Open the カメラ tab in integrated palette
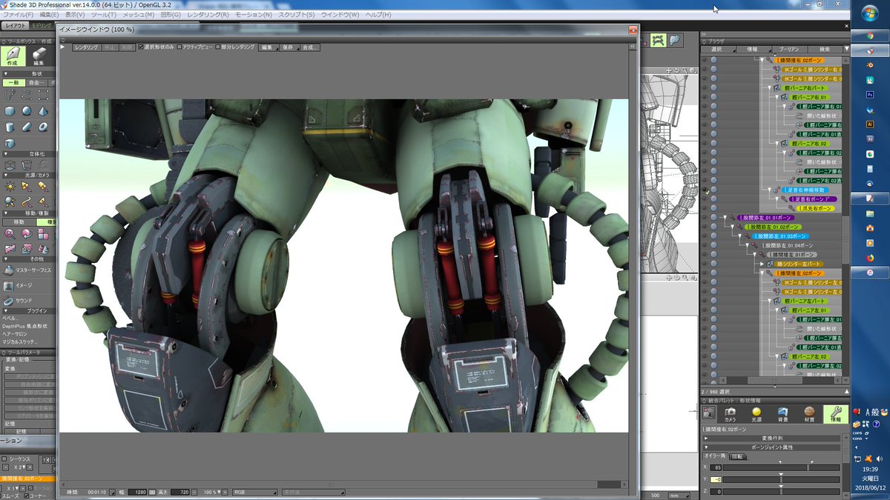Screen dimensions: 890x500 731,414
